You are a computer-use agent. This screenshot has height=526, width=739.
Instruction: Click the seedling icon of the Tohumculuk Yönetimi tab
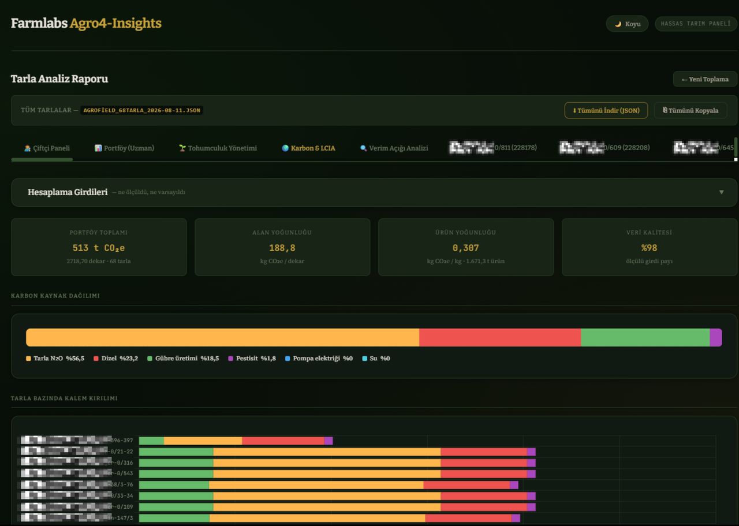tap(182, 148)
